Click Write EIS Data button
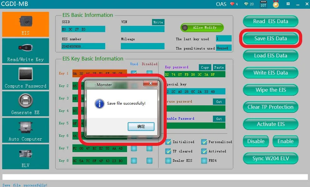The height and width of the screenshot is (187, 310). click(270, 73)
